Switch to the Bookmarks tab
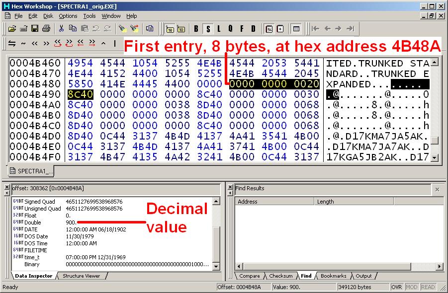Viewport: 448px width, 293px height. (334, 276)
